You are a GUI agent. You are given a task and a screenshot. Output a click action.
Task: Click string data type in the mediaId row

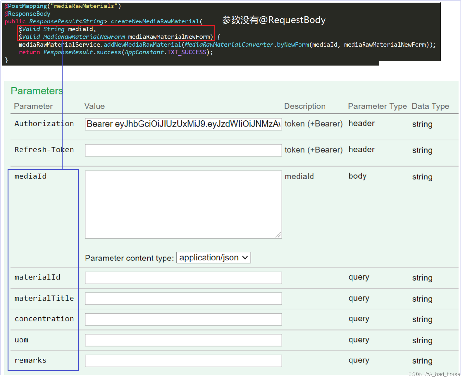(422, 177)
